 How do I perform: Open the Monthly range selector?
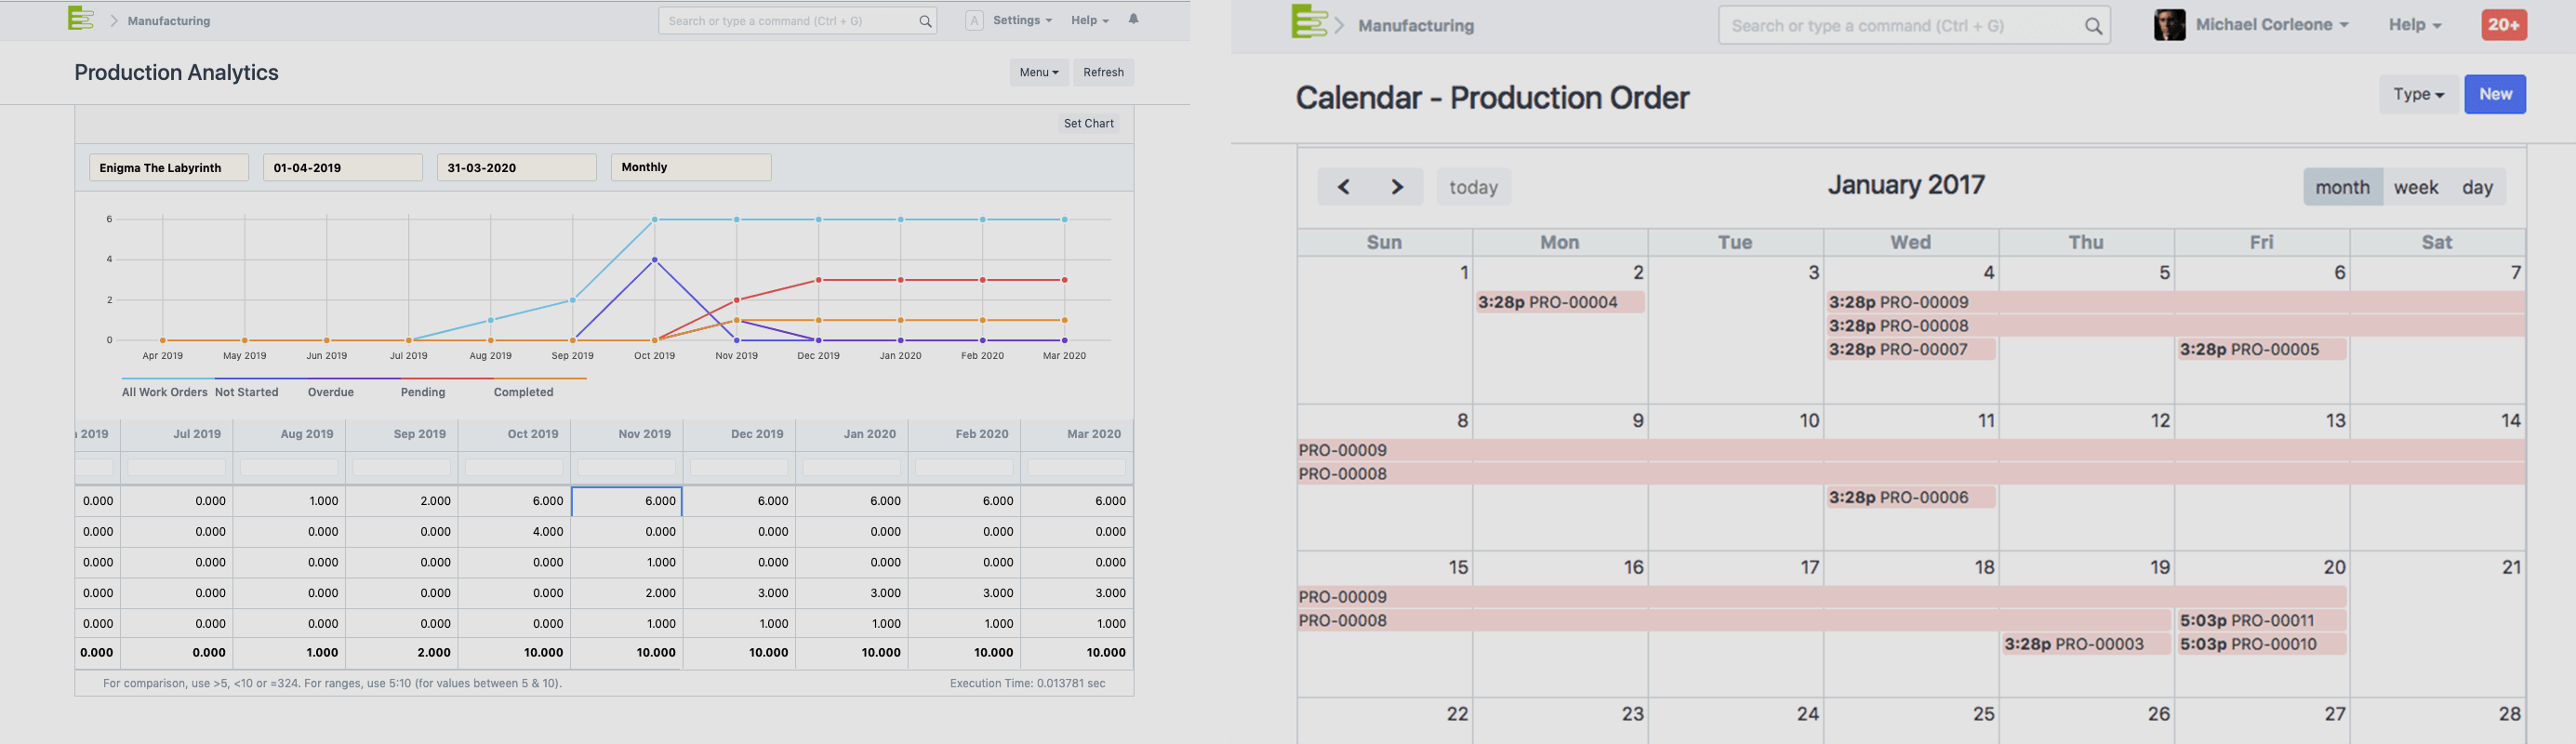pyautogui.click(x=690, y=167)
